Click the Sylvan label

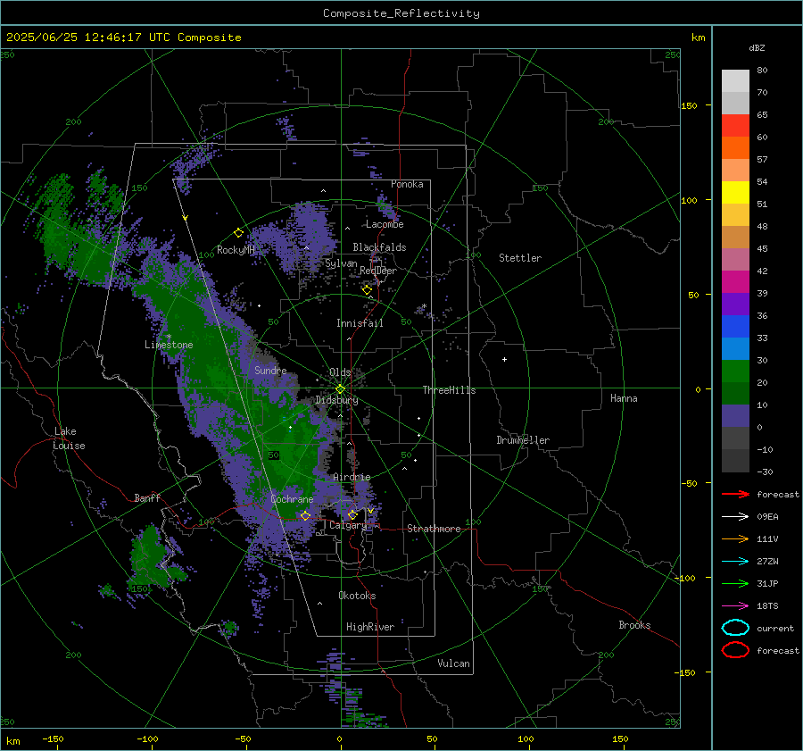point(341,263)
